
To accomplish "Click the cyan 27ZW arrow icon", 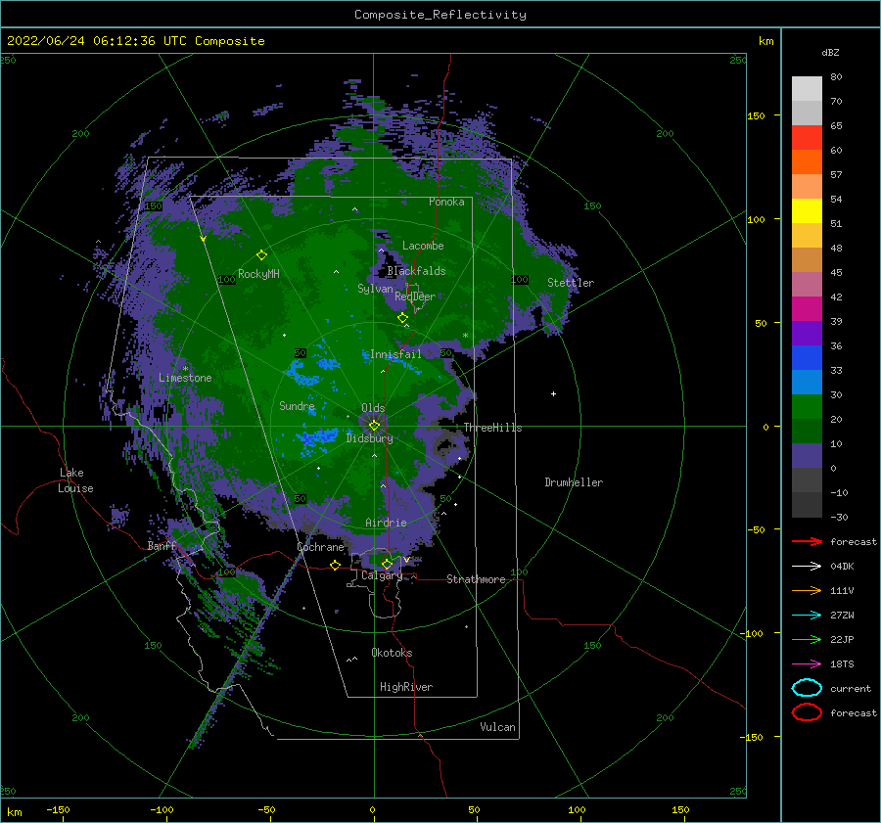I will point(807,616).
